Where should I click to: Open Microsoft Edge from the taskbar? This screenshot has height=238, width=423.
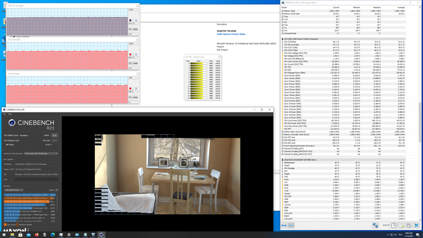(53, 235)
